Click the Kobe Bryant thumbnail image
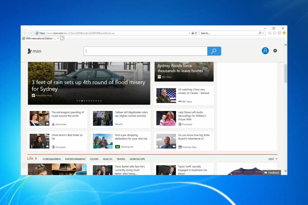Screen dimensions: 308x205 tap(166, 141)
